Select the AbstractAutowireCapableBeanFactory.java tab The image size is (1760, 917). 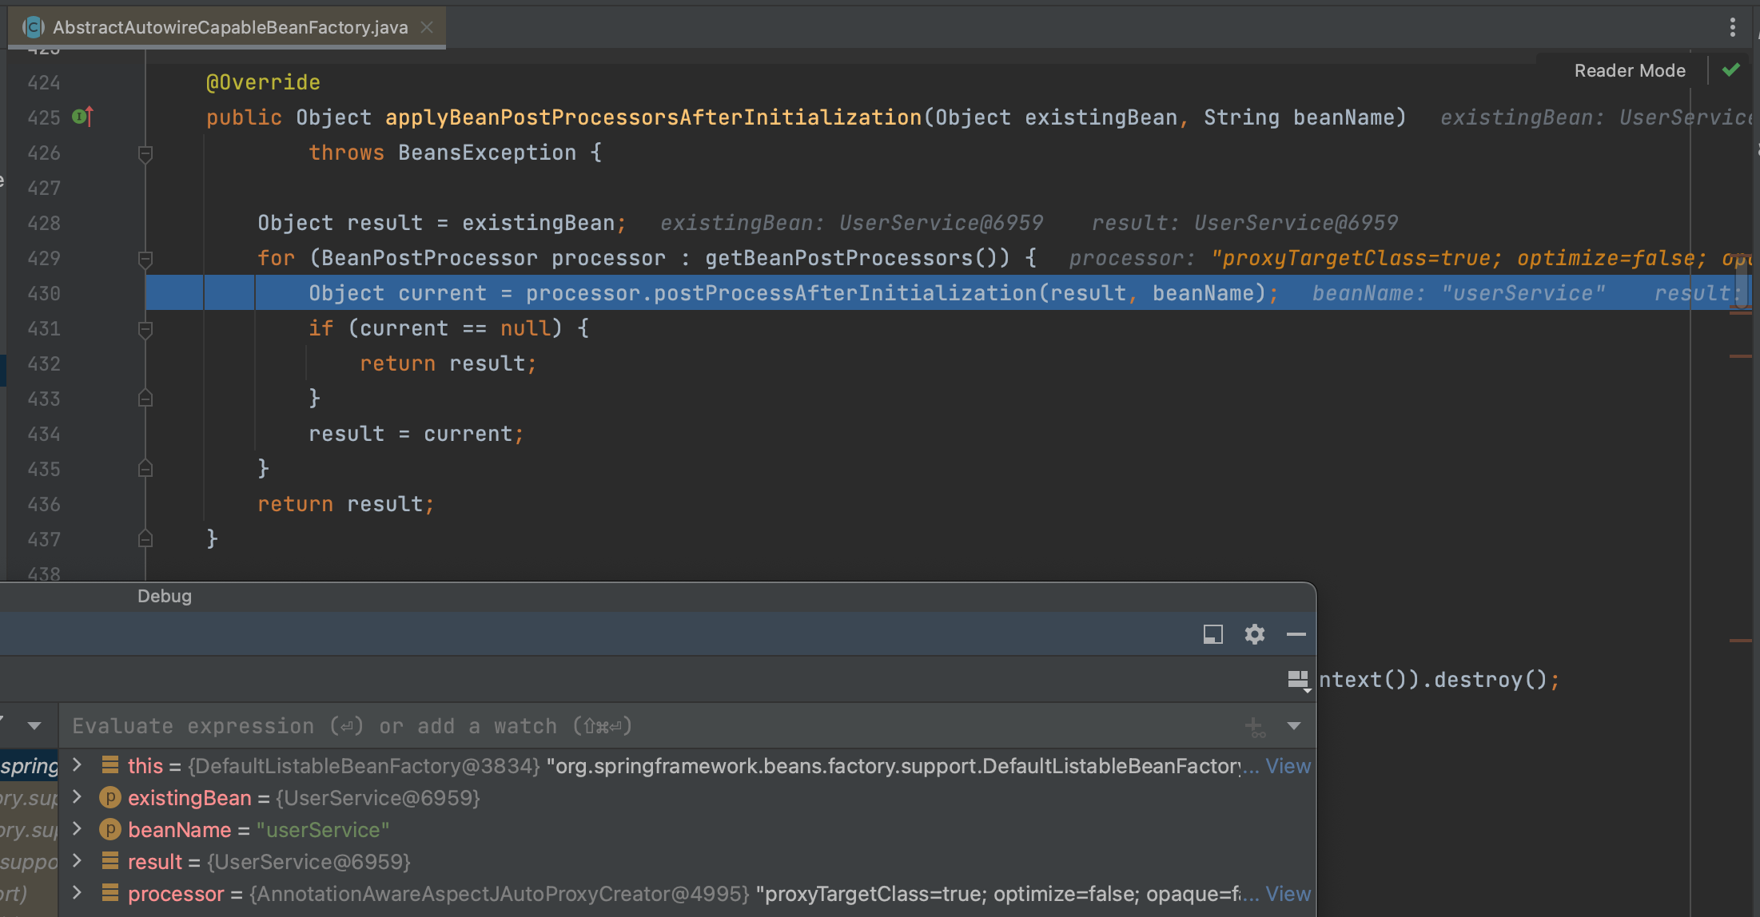[x=230, y=27]
